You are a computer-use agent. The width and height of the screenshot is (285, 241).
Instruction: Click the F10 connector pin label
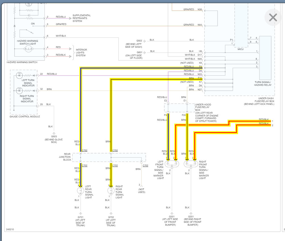[200, 78]
